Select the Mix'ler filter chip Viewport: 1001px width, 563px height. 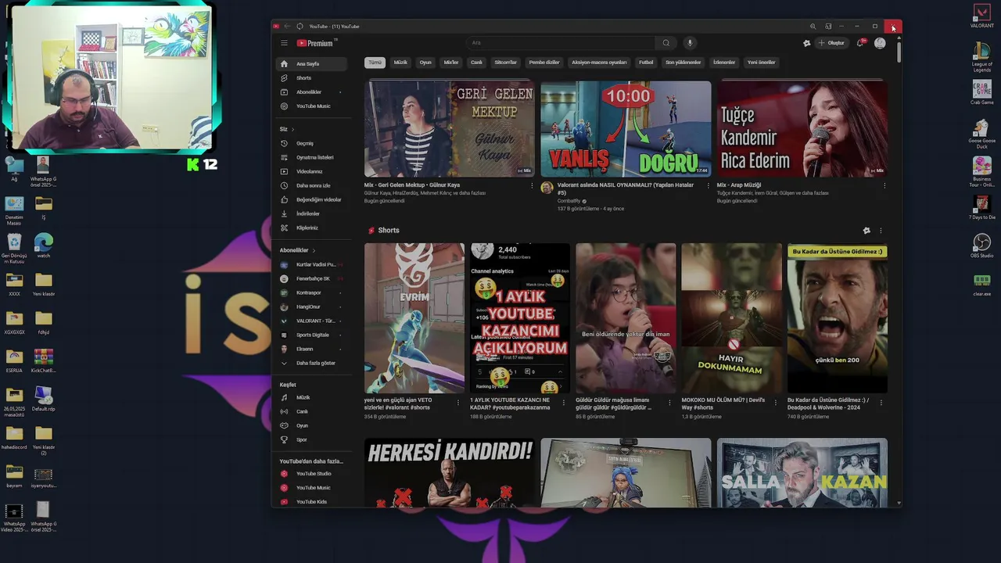(451, 63)
